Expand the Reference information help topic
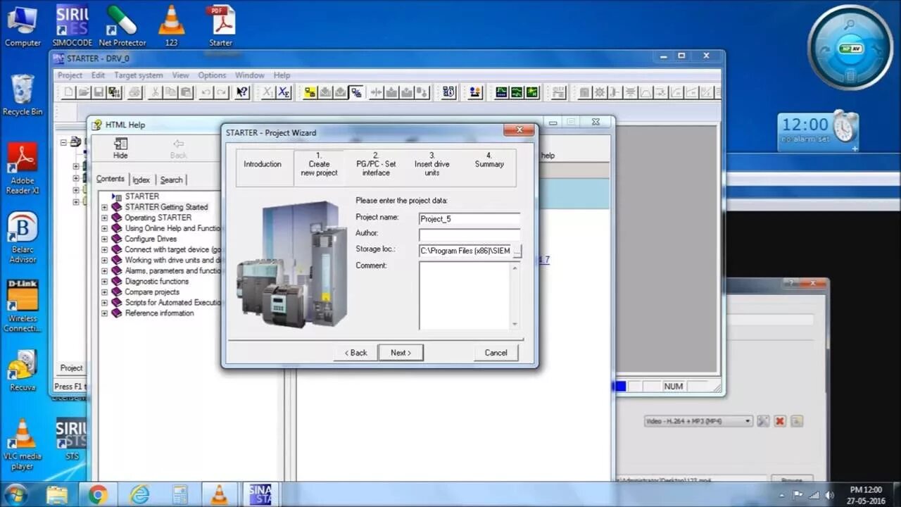This screenshot has height=507, width=901. click(105, 313)
